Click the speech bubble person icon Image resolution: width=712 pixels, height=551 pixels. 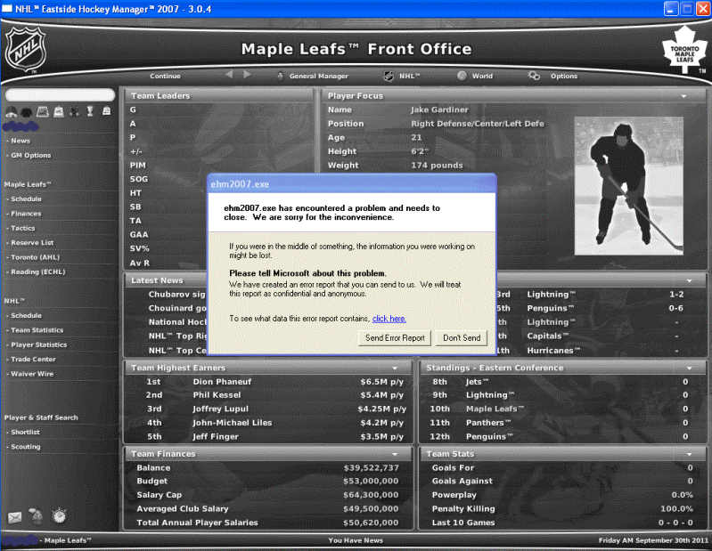pyautogui.click(x=37, y=516)
